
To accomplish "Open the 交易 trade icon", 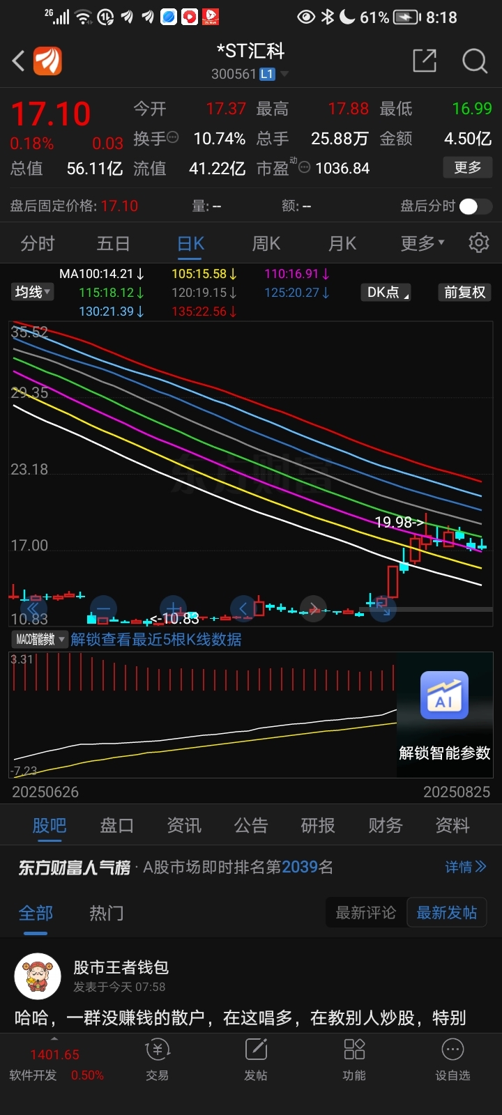I will pos(158,1061).
